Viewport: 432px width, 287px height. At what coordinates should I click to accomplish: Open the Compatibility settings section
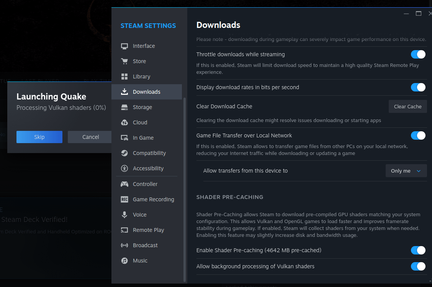(149, 153)
